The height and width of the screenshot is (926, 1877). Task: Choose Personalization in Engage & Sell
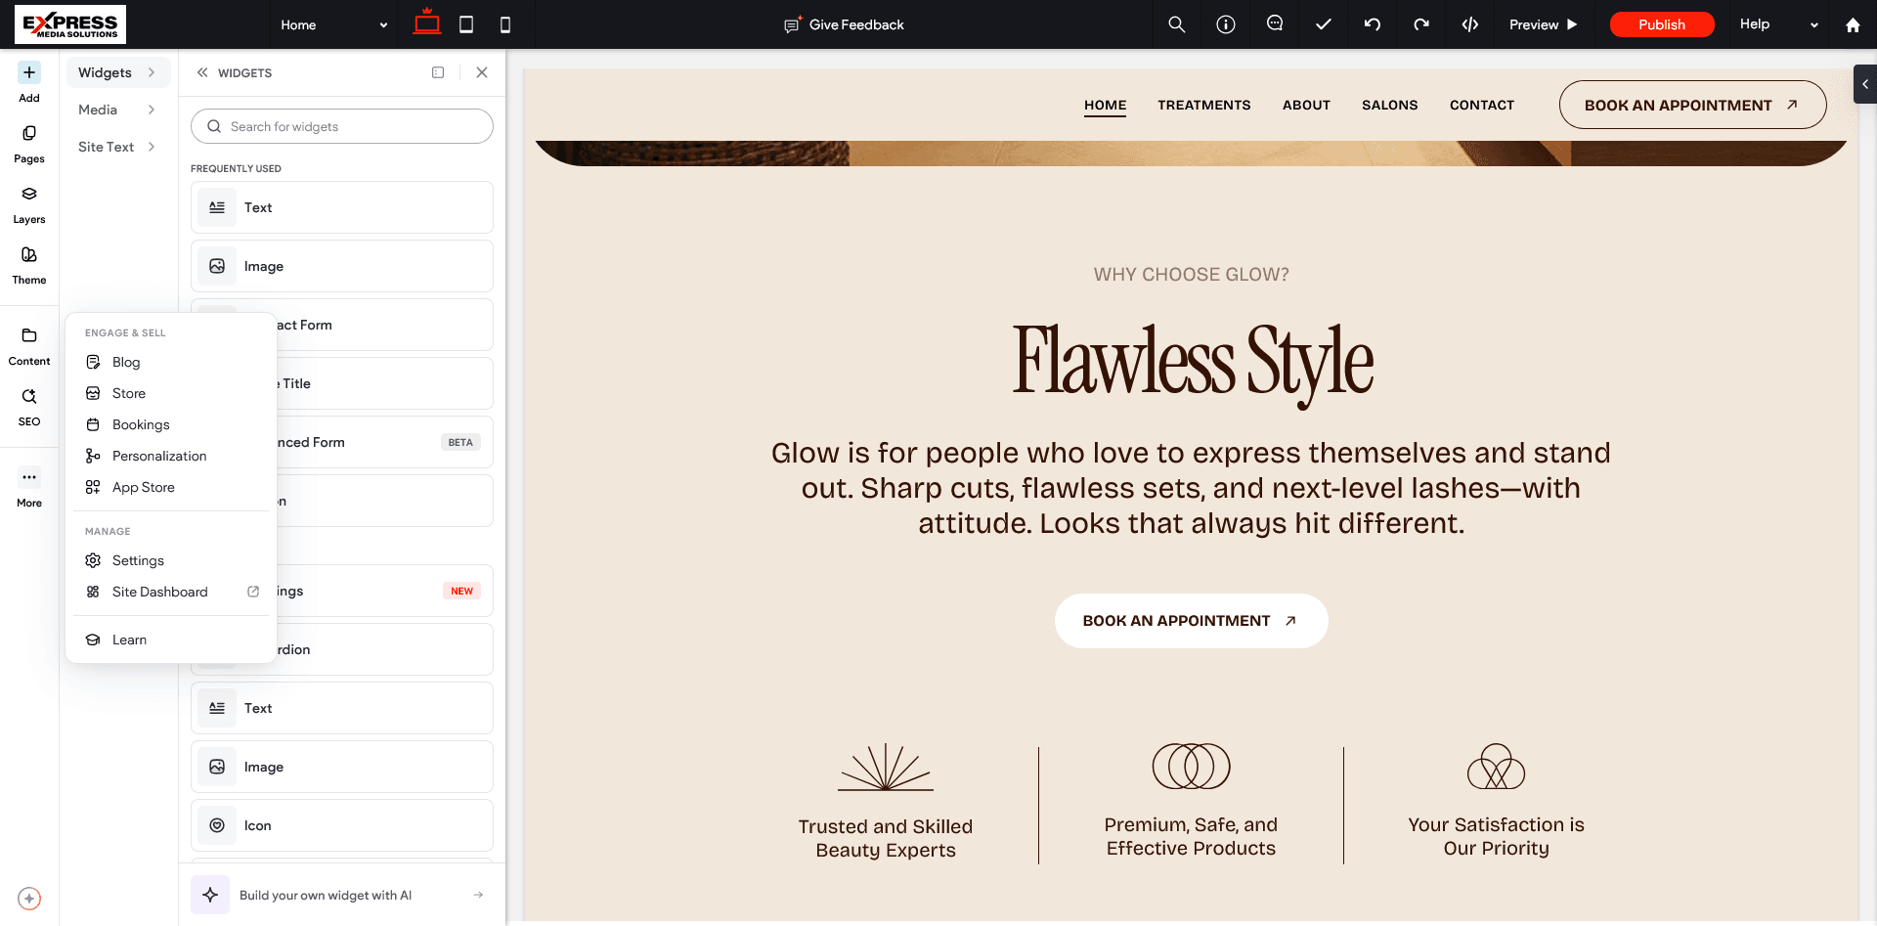click(159, 456)
